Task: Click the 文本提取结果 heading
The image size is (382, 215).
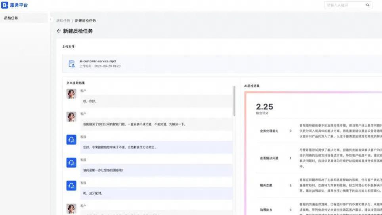Action: pos(76,83)
